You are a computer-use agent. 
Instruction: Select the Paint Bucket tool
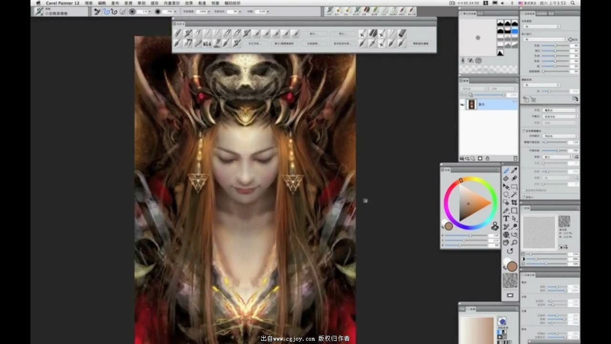pos(506,178)
